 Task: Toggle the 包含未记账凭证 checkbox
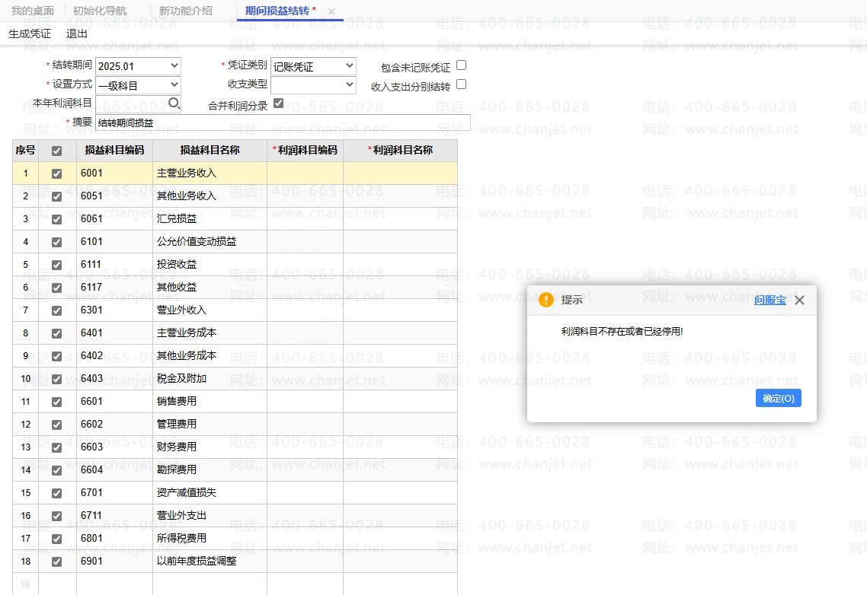point(461,65)
